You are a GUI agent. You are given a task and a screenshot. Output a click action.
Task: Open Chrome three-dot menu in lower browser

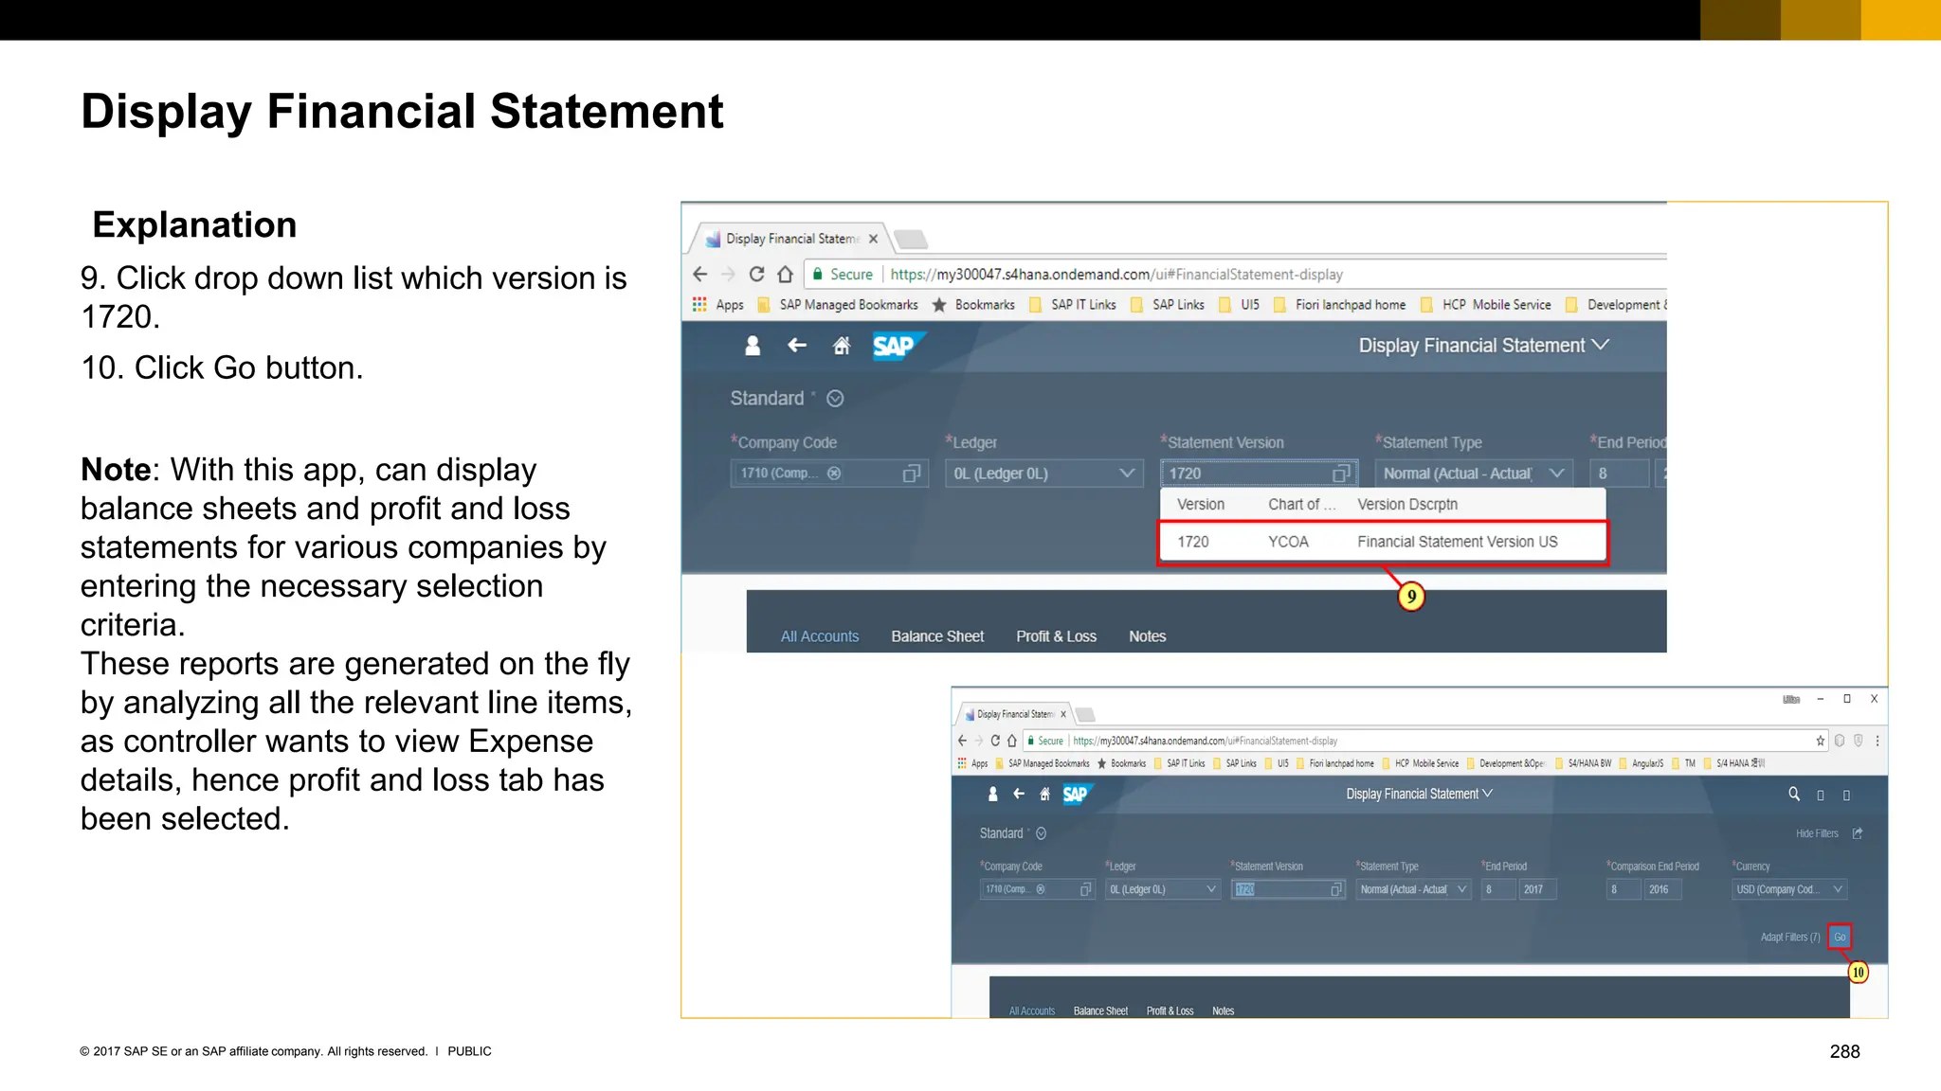tap(1877, 741)
